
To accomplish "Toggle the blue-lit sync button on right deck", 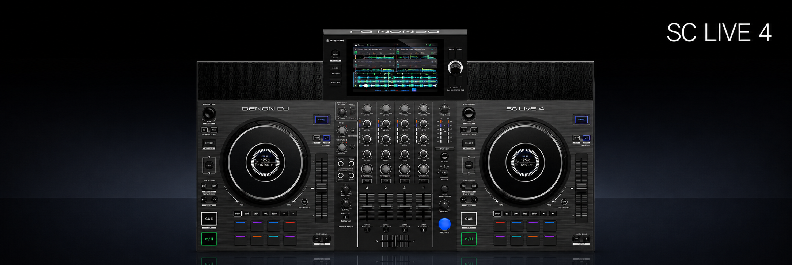I will 581,119.
